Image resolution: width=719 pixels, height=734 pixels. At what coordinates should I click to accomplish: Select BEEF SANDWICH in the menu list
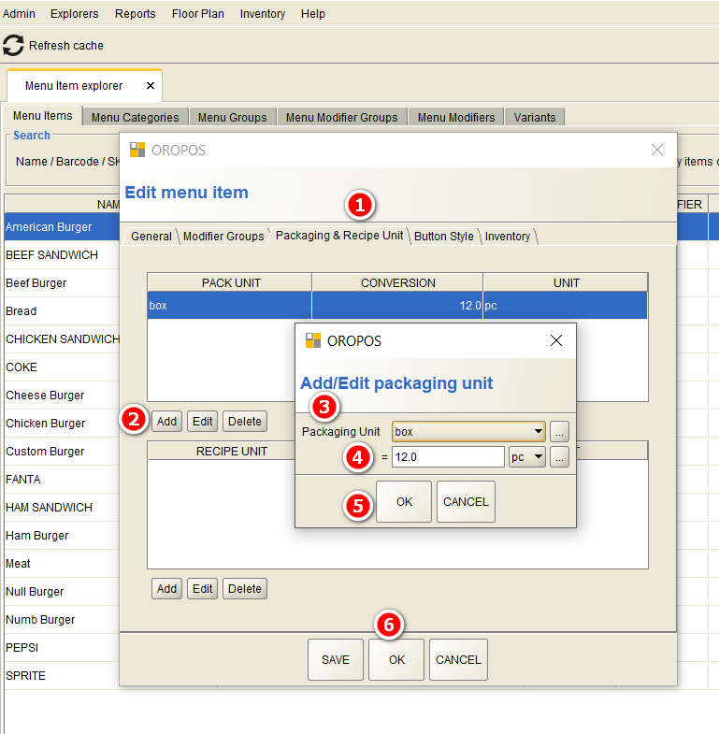coord(62,255)
